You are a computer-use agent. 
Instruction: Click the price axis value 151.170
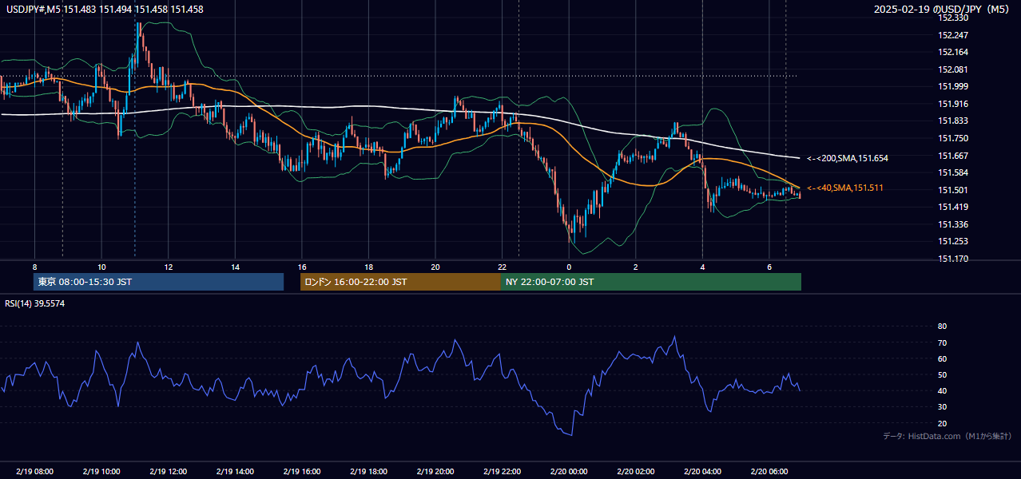(953, 259)
